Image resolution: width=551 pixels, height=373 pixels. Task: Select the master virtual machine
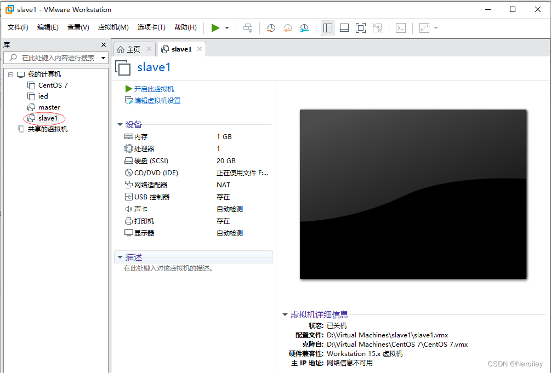click(x=49, y=107)
